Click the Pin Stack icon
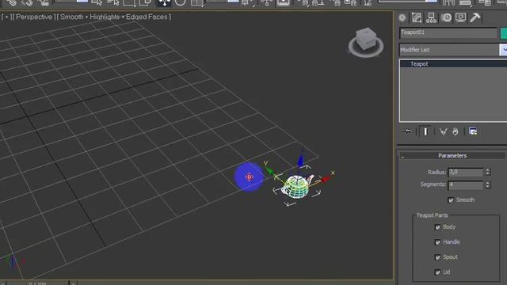 408,131
